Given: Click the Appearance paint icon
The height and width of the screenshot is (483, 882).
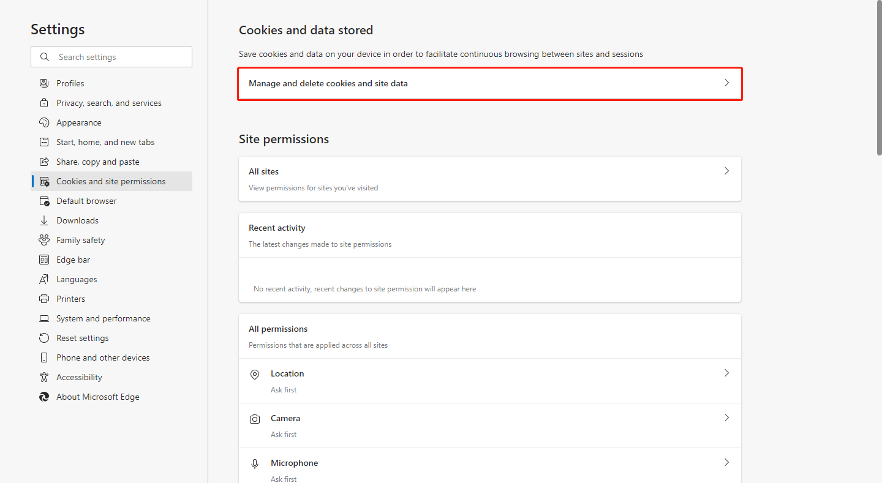Looking at the screenshot, I should [x=44, y=122].
